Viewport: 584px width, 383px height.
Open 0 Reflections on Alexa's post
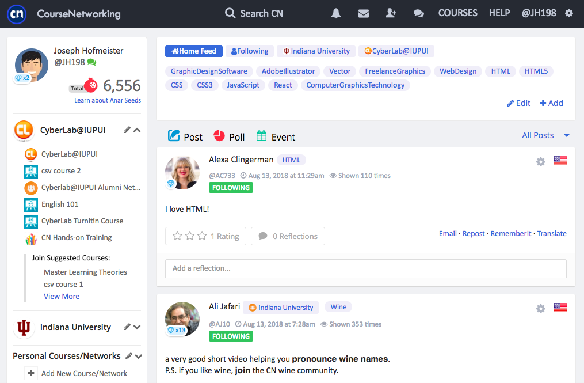tap(288, 236)
